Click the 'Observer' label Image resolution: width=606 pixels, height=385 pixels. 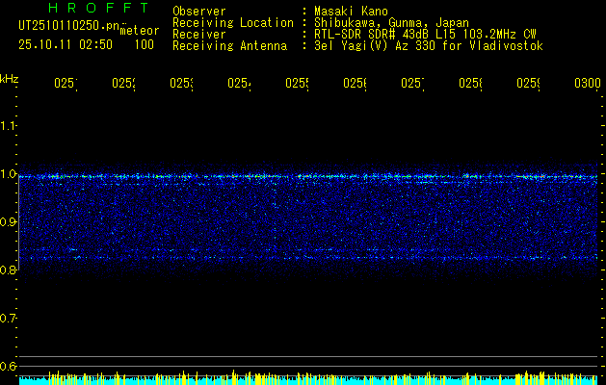pos(199,12)
